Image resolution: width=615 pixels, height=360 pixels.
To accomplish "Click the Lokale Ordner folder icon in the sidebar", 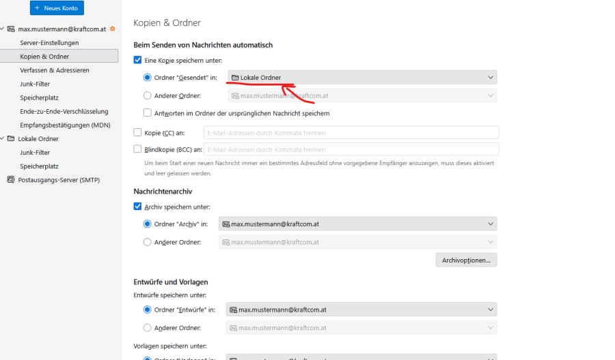I will 11,139.
